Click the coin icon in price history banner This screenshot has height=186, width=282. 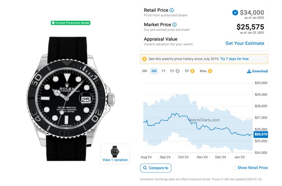coord(144,59)
